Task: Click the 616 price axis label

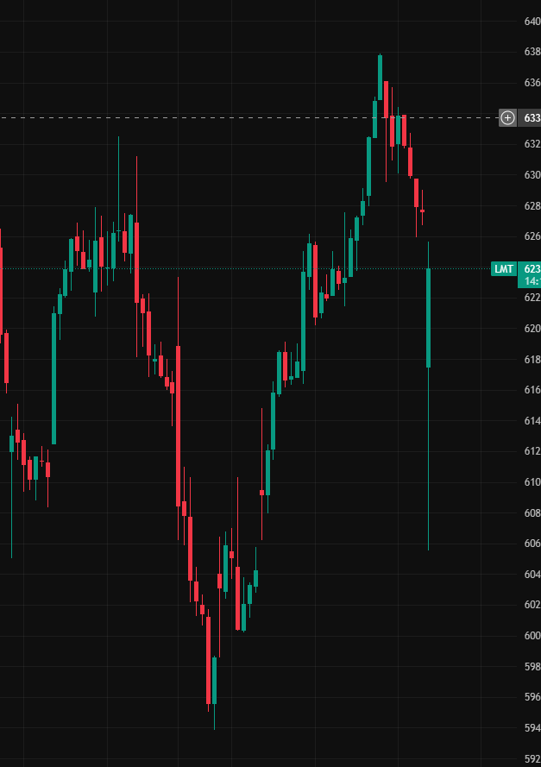Action: coord(532,390)
